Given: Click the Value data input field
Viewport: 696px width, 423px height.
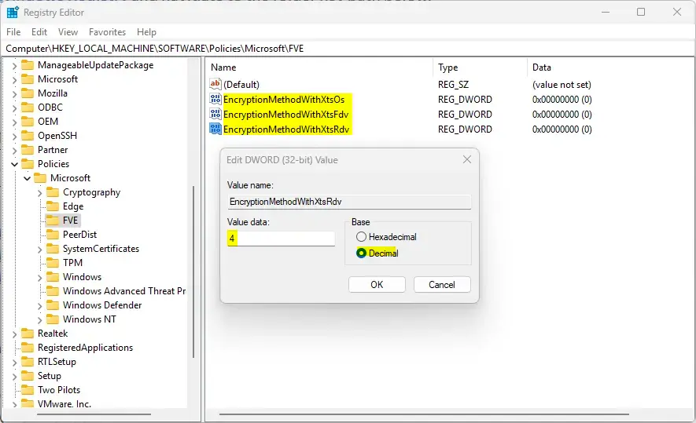Looking at the screenshot, I should tap(281, 239).
